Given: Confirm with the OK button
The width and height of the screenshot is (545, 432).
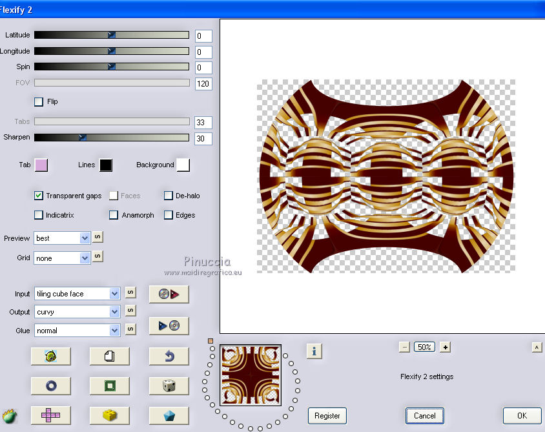Looking at the screenshot, I should (x=522, y=416).
